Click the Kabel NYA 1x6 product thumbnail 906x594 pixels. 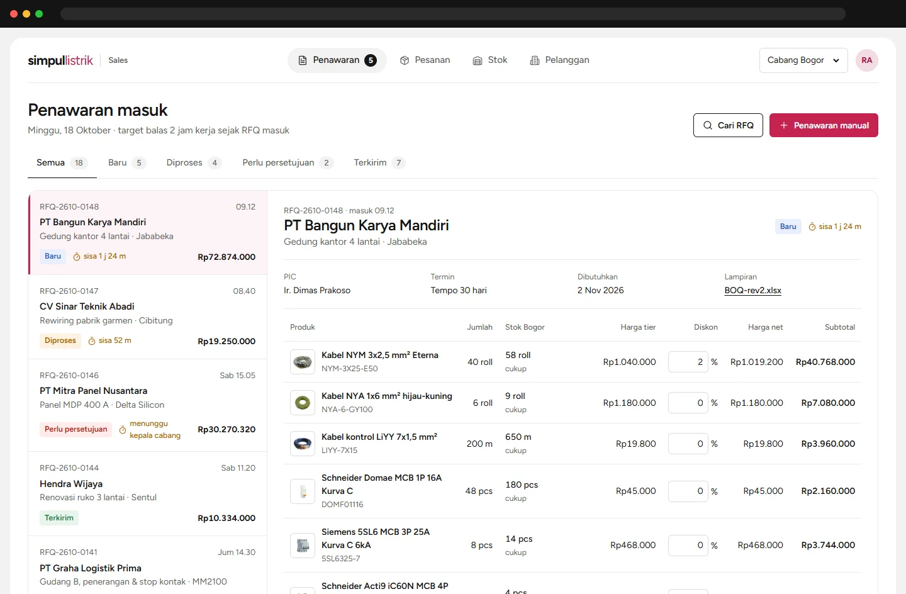click(303, 403)
